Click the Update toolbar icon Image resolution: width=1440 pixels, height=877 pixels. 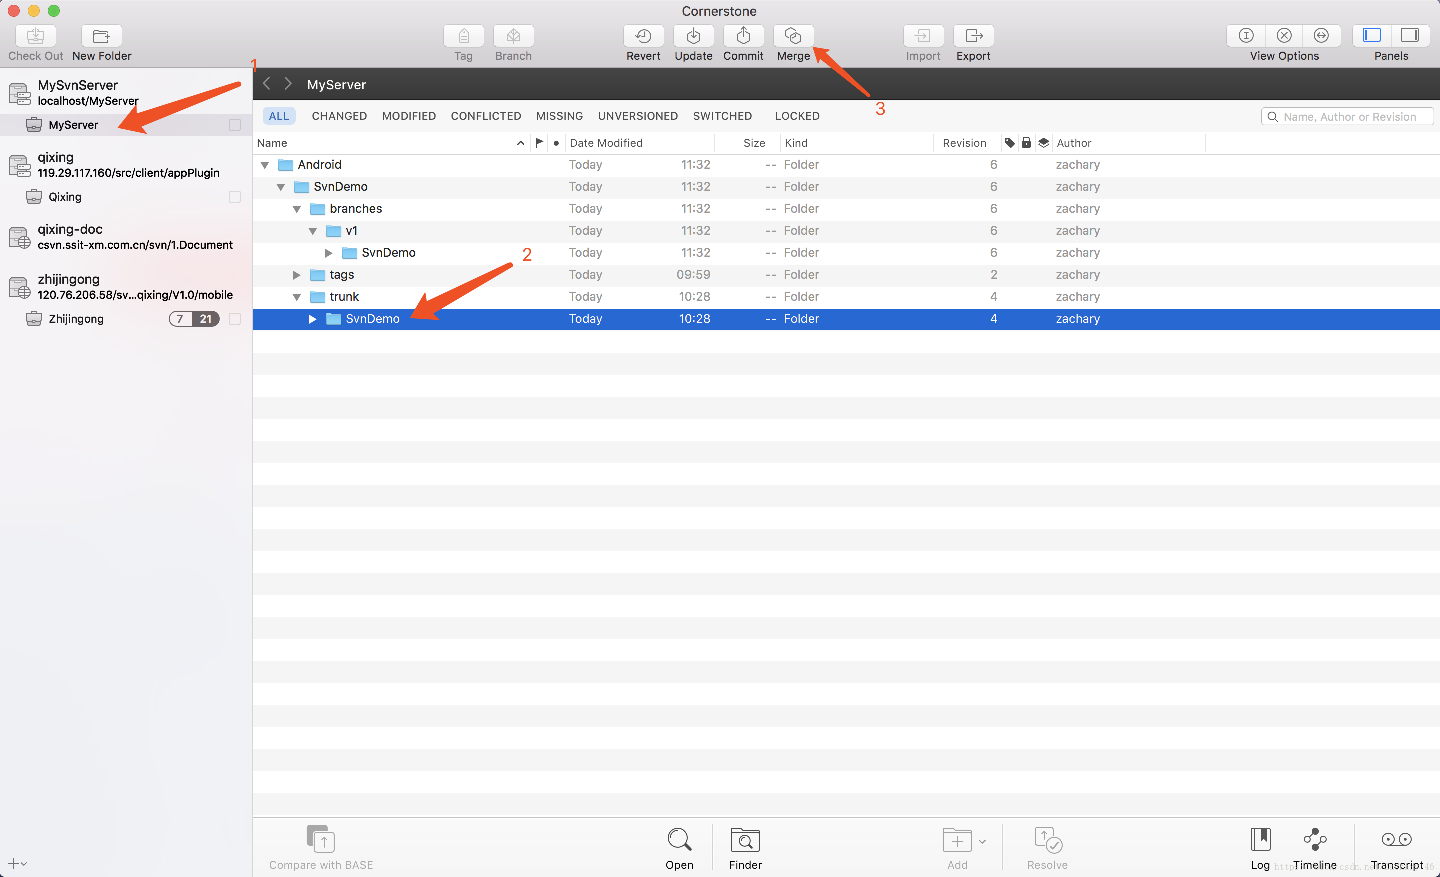pyautogui.click(x=693, y=36)
